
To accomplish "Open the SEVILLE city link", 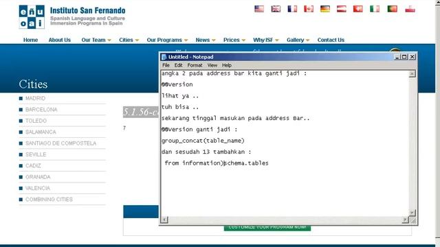I will click(x=36, y=154).
